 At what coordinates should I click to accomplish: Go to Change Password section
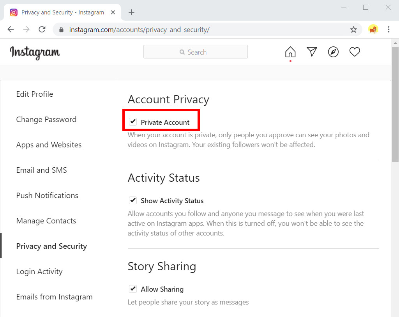(x=46, y=119)
